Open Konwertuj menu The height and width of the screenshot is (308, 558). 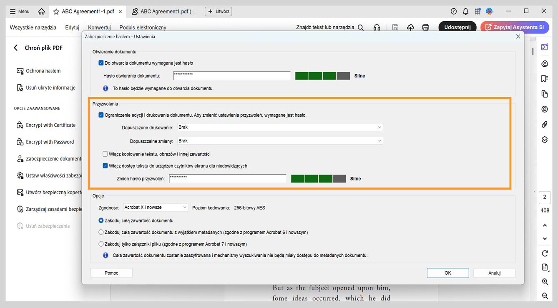(x=99, y=28)
